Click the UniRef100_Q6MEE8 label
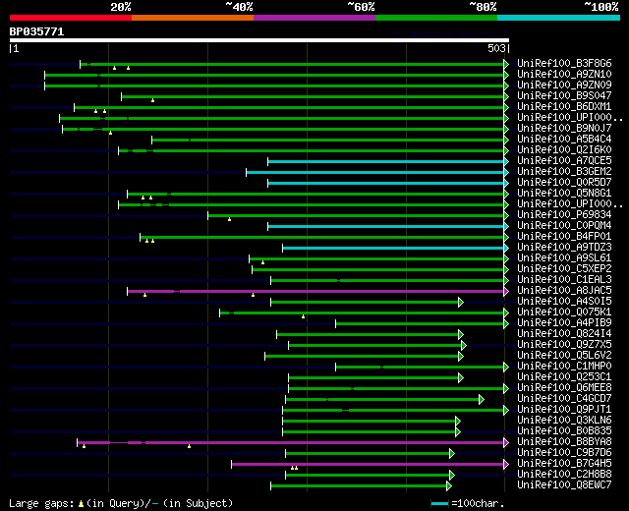This screenshot has height=511, width=629. pos(564,388)
